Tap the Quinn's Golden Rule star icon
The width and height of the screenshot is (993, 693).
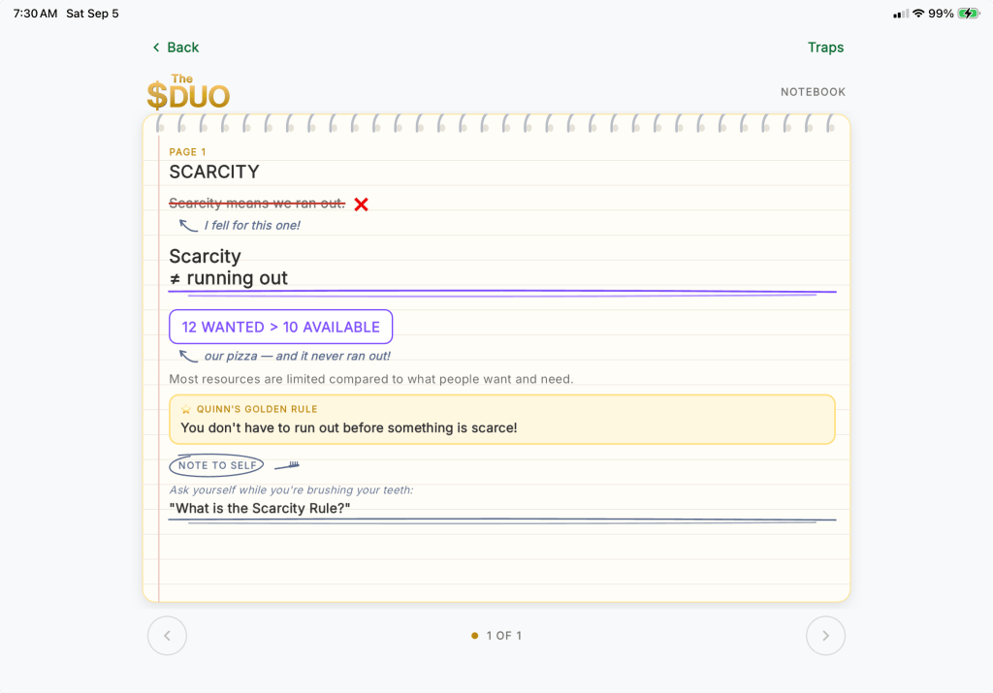tap(186, 409)
